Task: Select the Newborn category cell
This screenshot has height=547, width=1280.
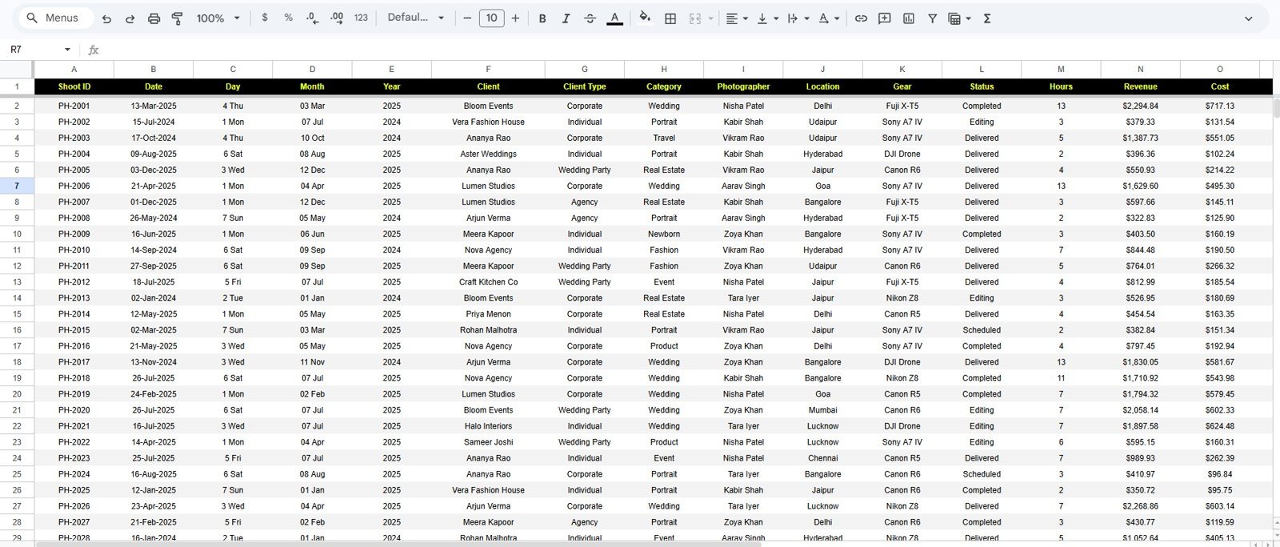Action: coord(664,234)
